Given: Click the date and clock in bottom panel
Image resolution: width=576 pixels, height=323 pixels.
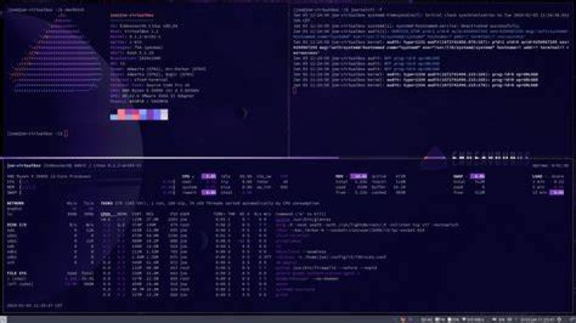Looking at the screenshot, I should 538,320.
